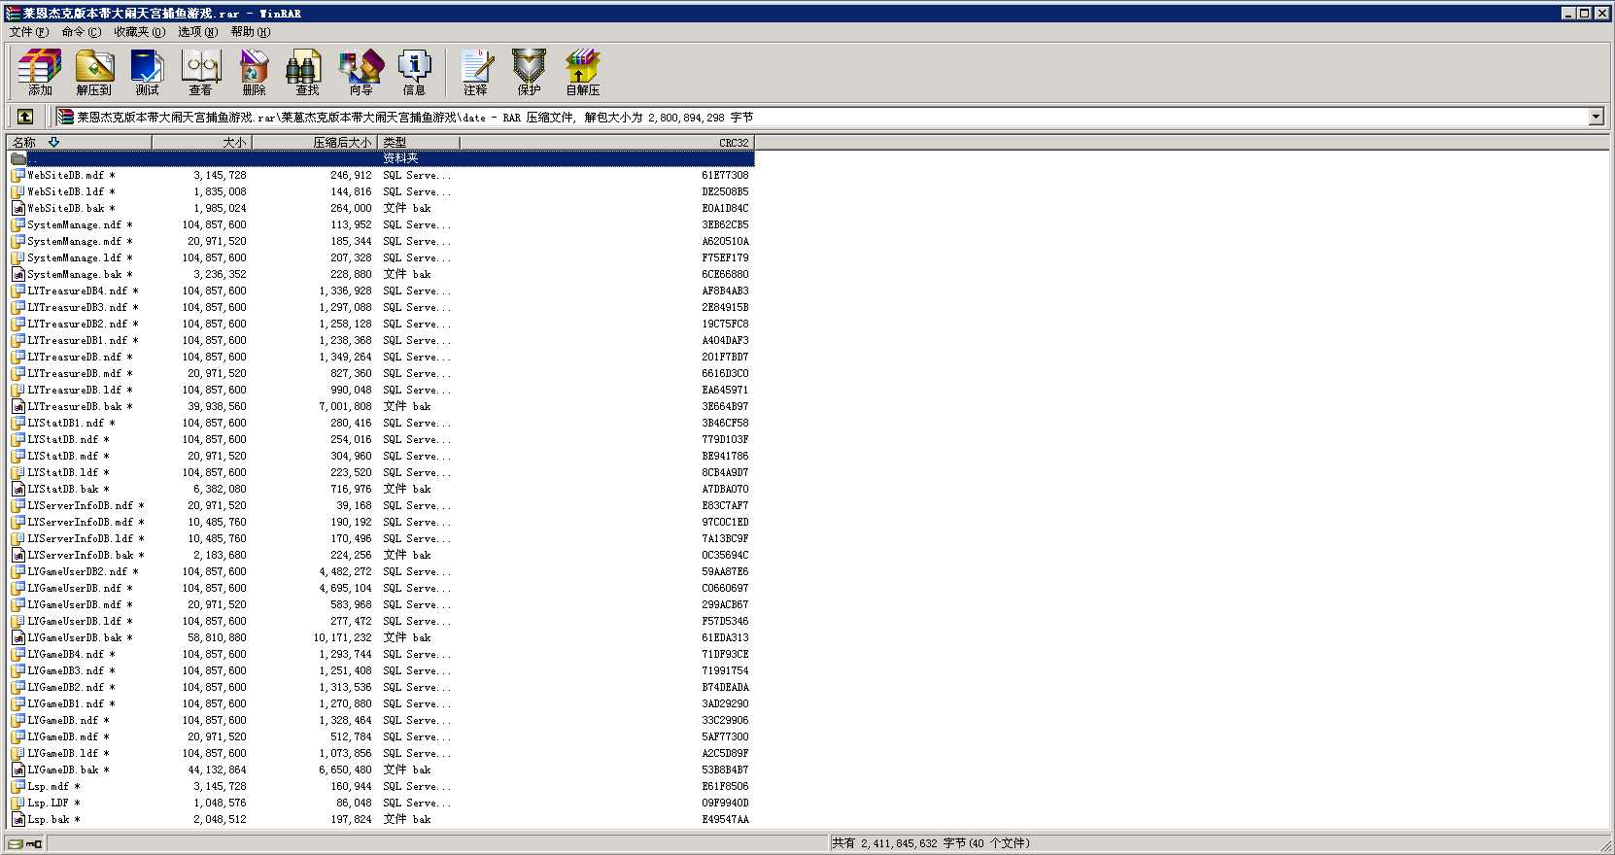Click the Comment (注释) toolbar icon
This screenshot has height=855, width=1615.
(x=475, y=73)
